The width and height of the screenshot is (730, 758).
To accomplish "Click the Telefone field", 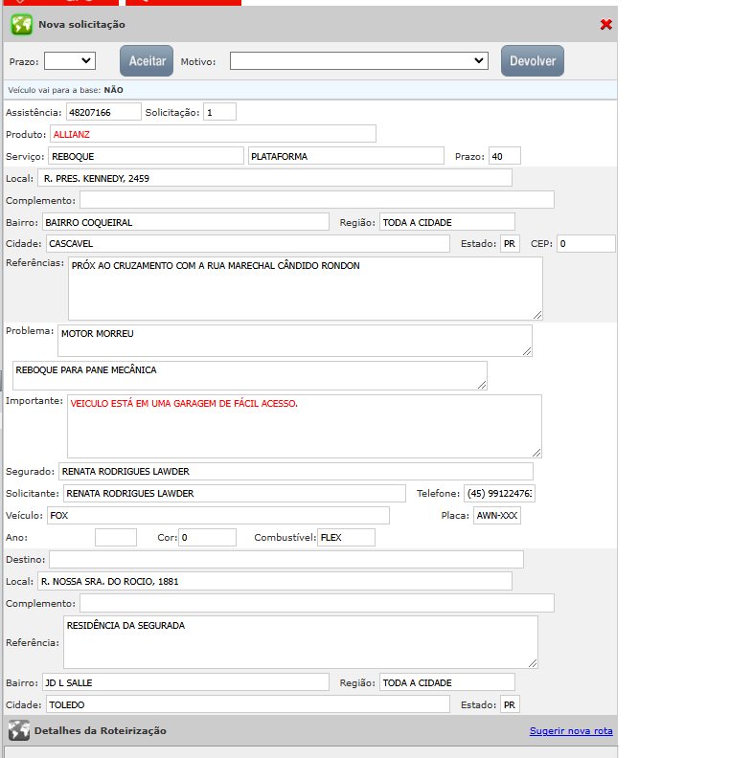I will coord(499,493).
